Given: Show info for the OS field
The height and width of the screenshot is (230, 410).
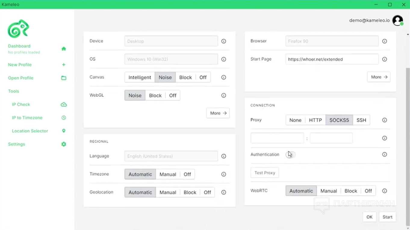Looking at the screenshot, I should click(224, 59).
